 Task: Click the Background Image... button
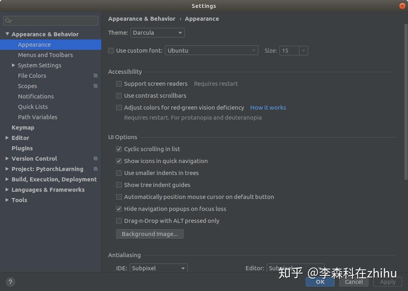pos(150,234)
